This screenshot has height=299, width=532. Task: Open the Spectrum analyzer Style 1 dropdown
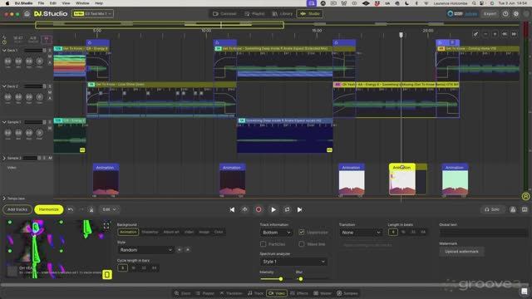click(x=293, y=262)
